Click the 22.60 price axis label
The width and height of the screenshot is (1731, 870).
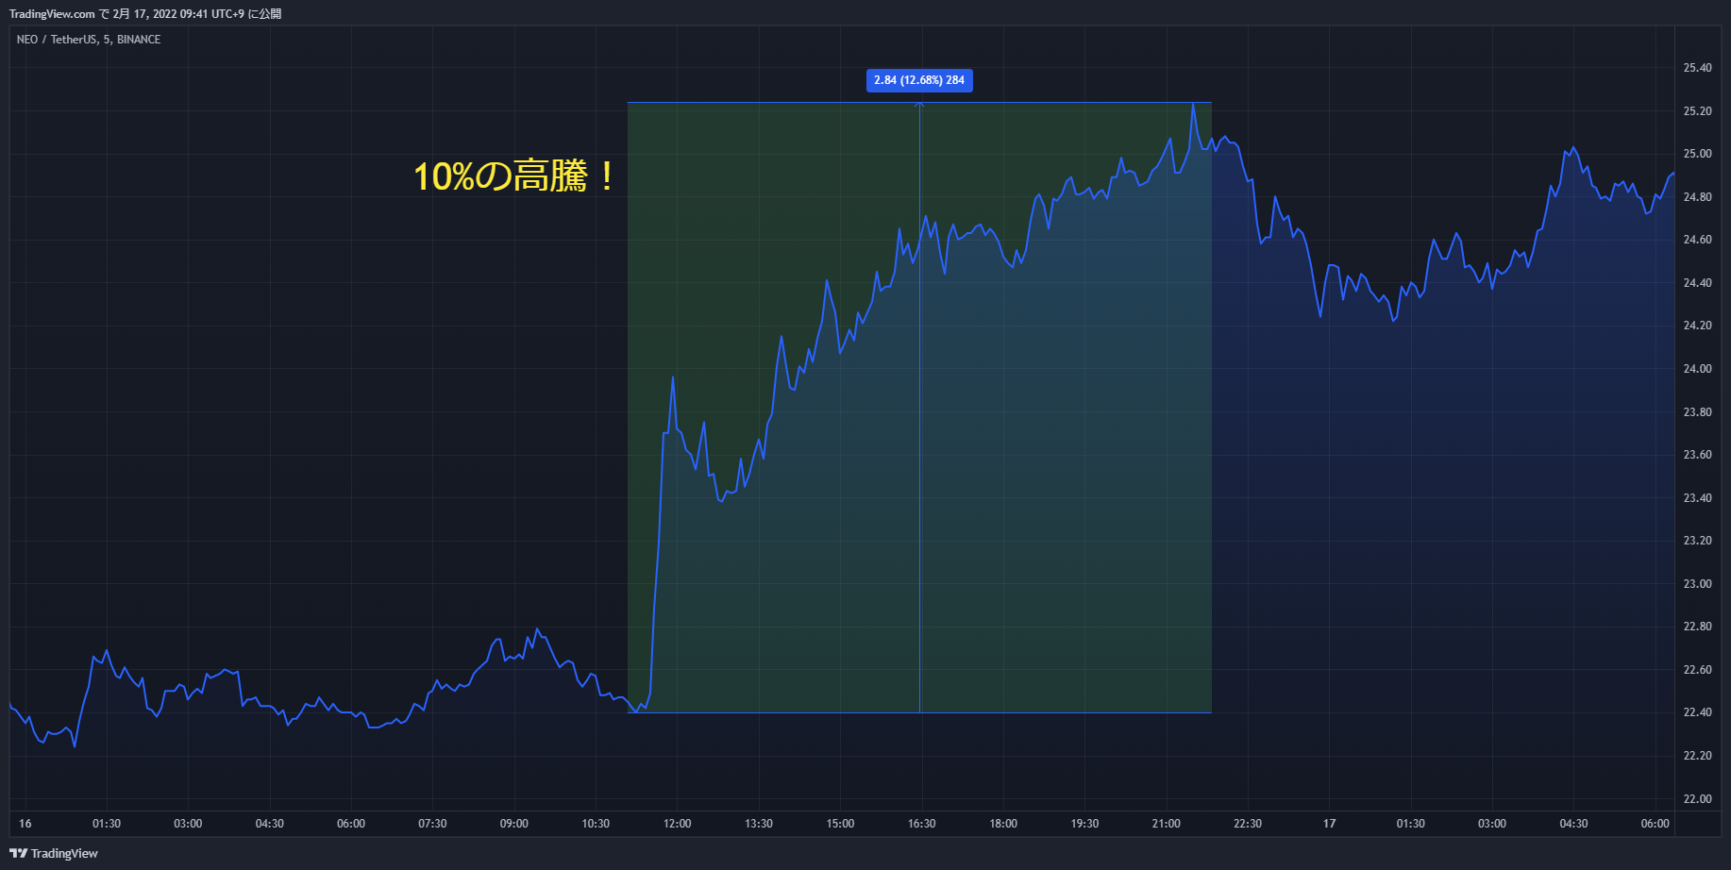click(x=1697, y=670)
